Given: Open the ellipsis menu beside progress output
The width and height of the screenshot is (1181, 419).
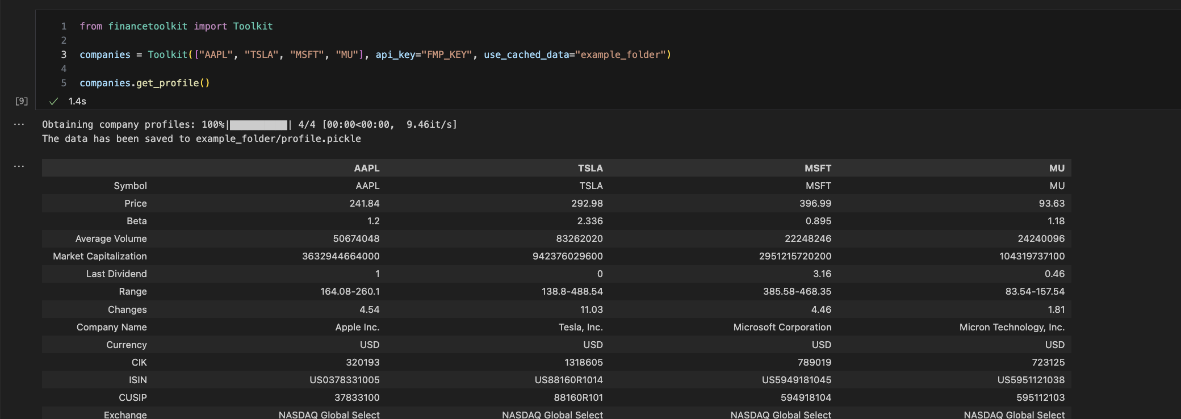Looking at the screenshot, I should [19, 124].
